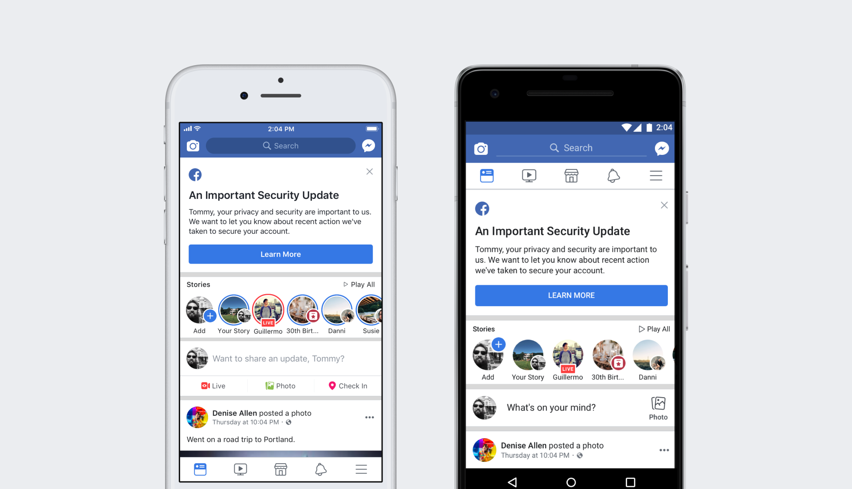Screen dimensions: 852x489
Task: Tap Check In location option
Action: [x=347, y=386]
